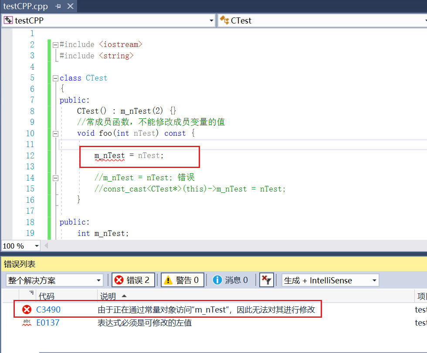The height and width of the screenshot is (353, 427).
Task: Click the 错误列表 panel title
Action: [x=20, y=264]
